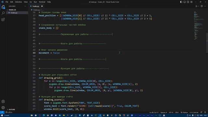
Task: Open the View menu
Action: [26, 2]
